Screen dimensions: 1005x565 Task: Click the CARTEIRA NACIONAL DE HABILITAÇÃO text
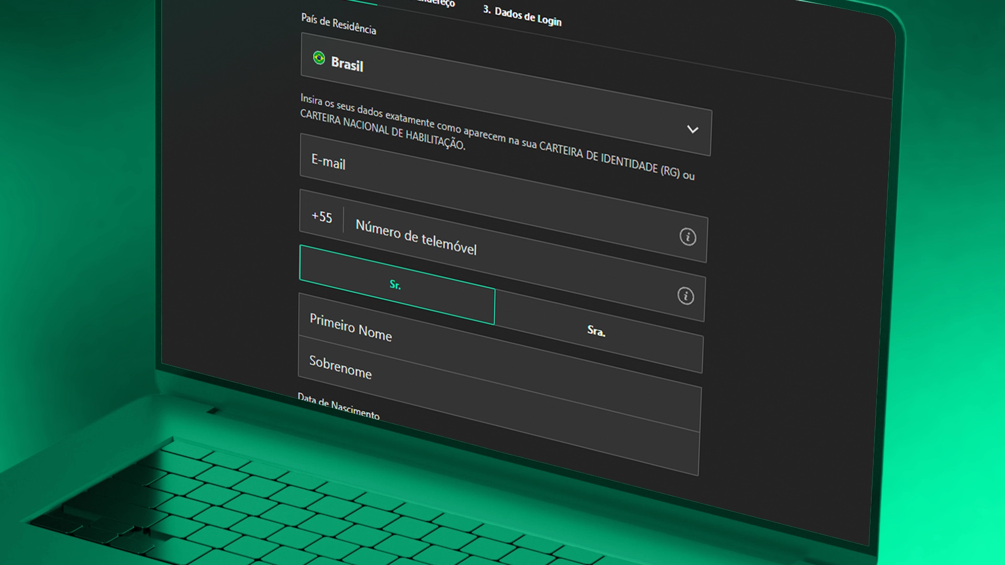(x=382, y=129)
